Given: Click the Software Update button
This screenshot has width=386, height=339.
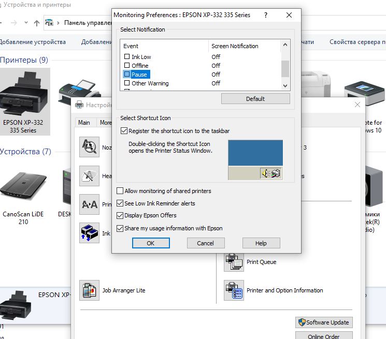Looking at the screenshot, I should pos(324,322).
